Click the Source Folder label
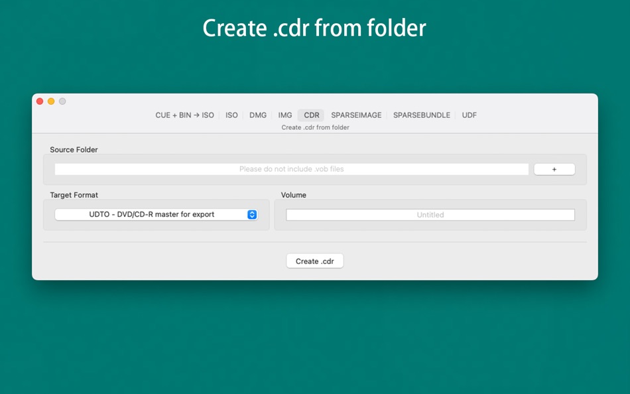Screen dimensions: 630x394 point(74,149)
